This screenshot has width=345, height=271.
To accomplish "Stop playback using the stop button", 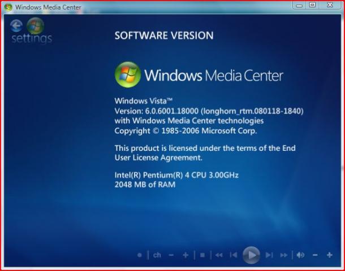I will pyautogui.click(x=202, y=255).
